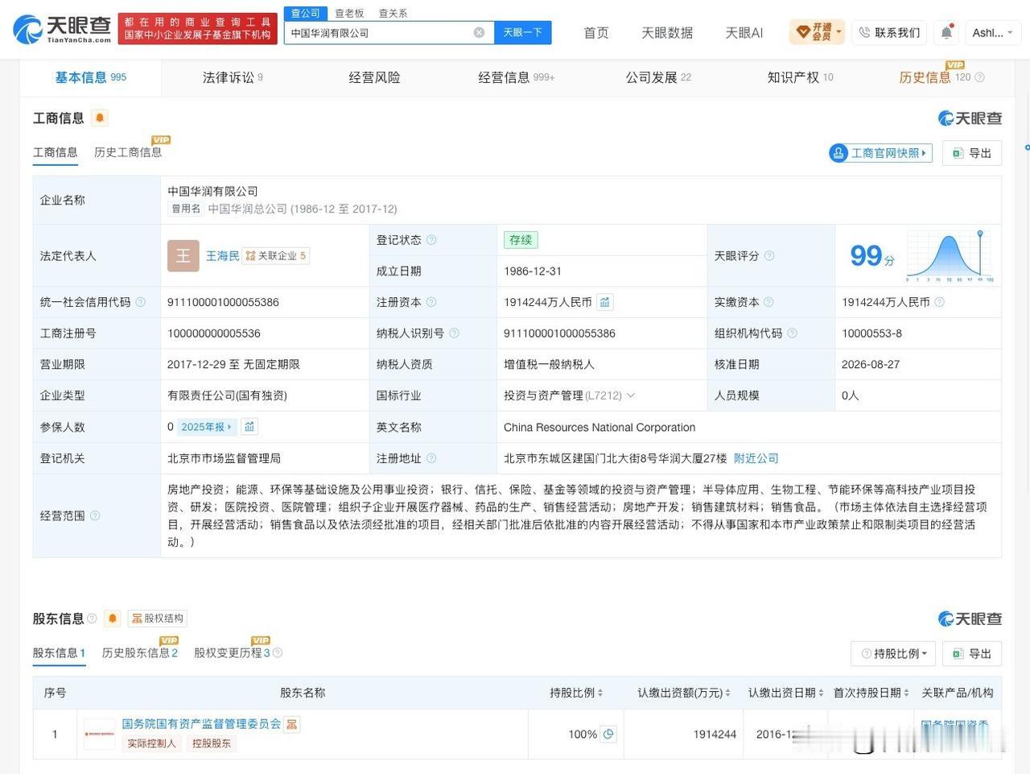This screenshot has height=774, width=1030.
Task: Expand the 投资与资产管理 industry chevron
Action: coord(631,395)
